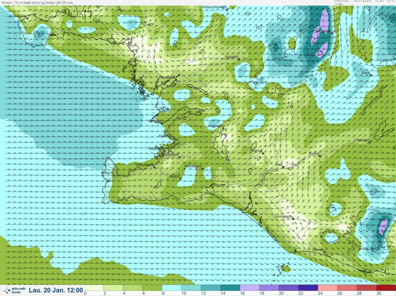Select the Straumsvík station label
The width and height of the screenshot is (396, 296).
[145, 165]
